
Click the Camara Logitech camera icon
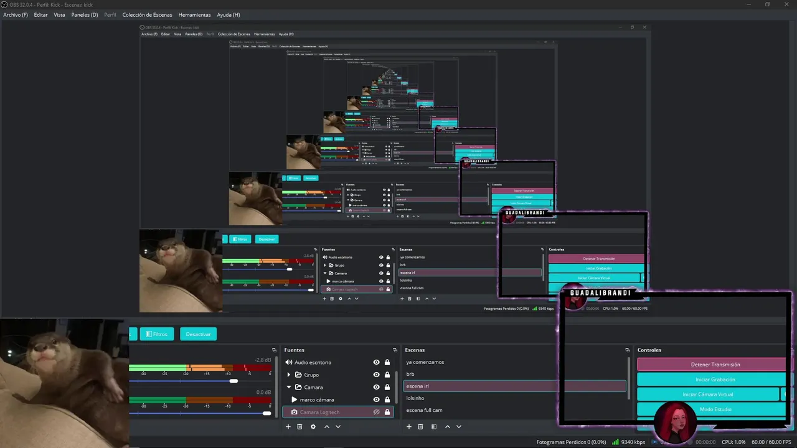[x=295, y=412]
